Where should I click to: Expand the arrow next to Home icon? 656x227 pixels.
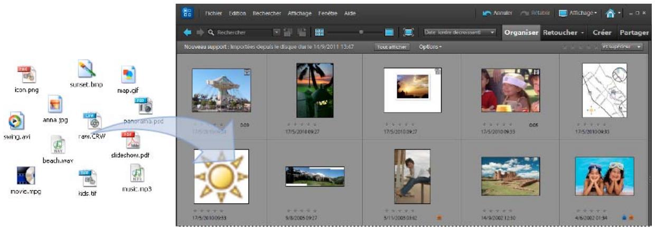coord(619,13)
